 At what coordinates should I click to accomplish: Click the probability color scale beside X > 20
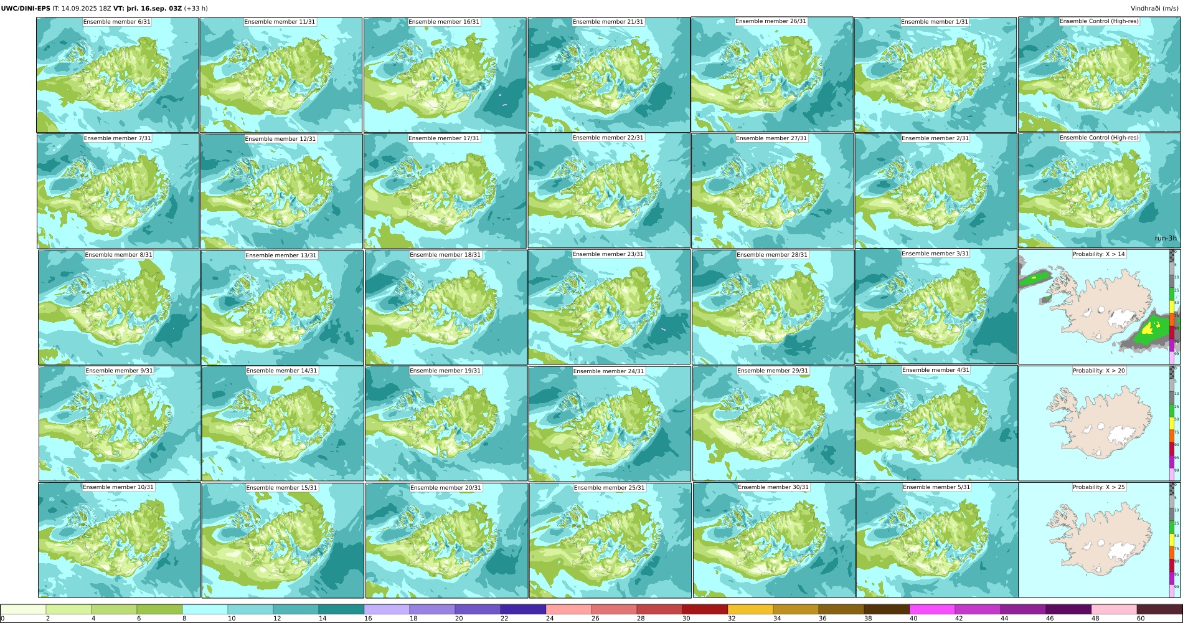point(1172,424)
